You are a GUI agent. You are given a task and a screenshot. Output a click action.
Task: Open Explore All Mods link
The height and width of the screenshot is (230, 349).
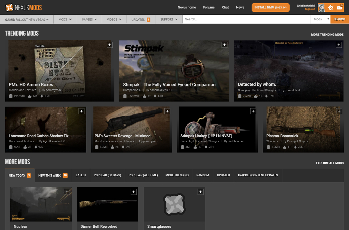pyautogui.click(x=330, y=163)
